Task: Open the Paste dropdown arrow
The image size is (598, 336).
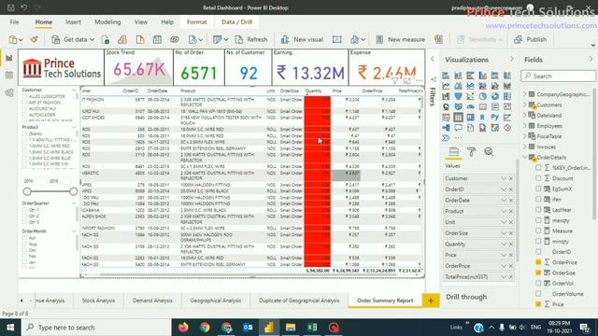Action: (x=21, y=39)
